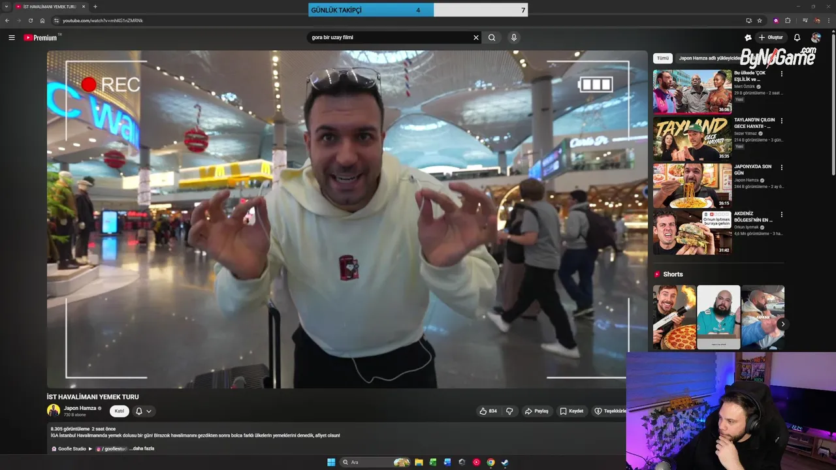
Task: Start voice search with the microphone
Action: click(514, 38)
